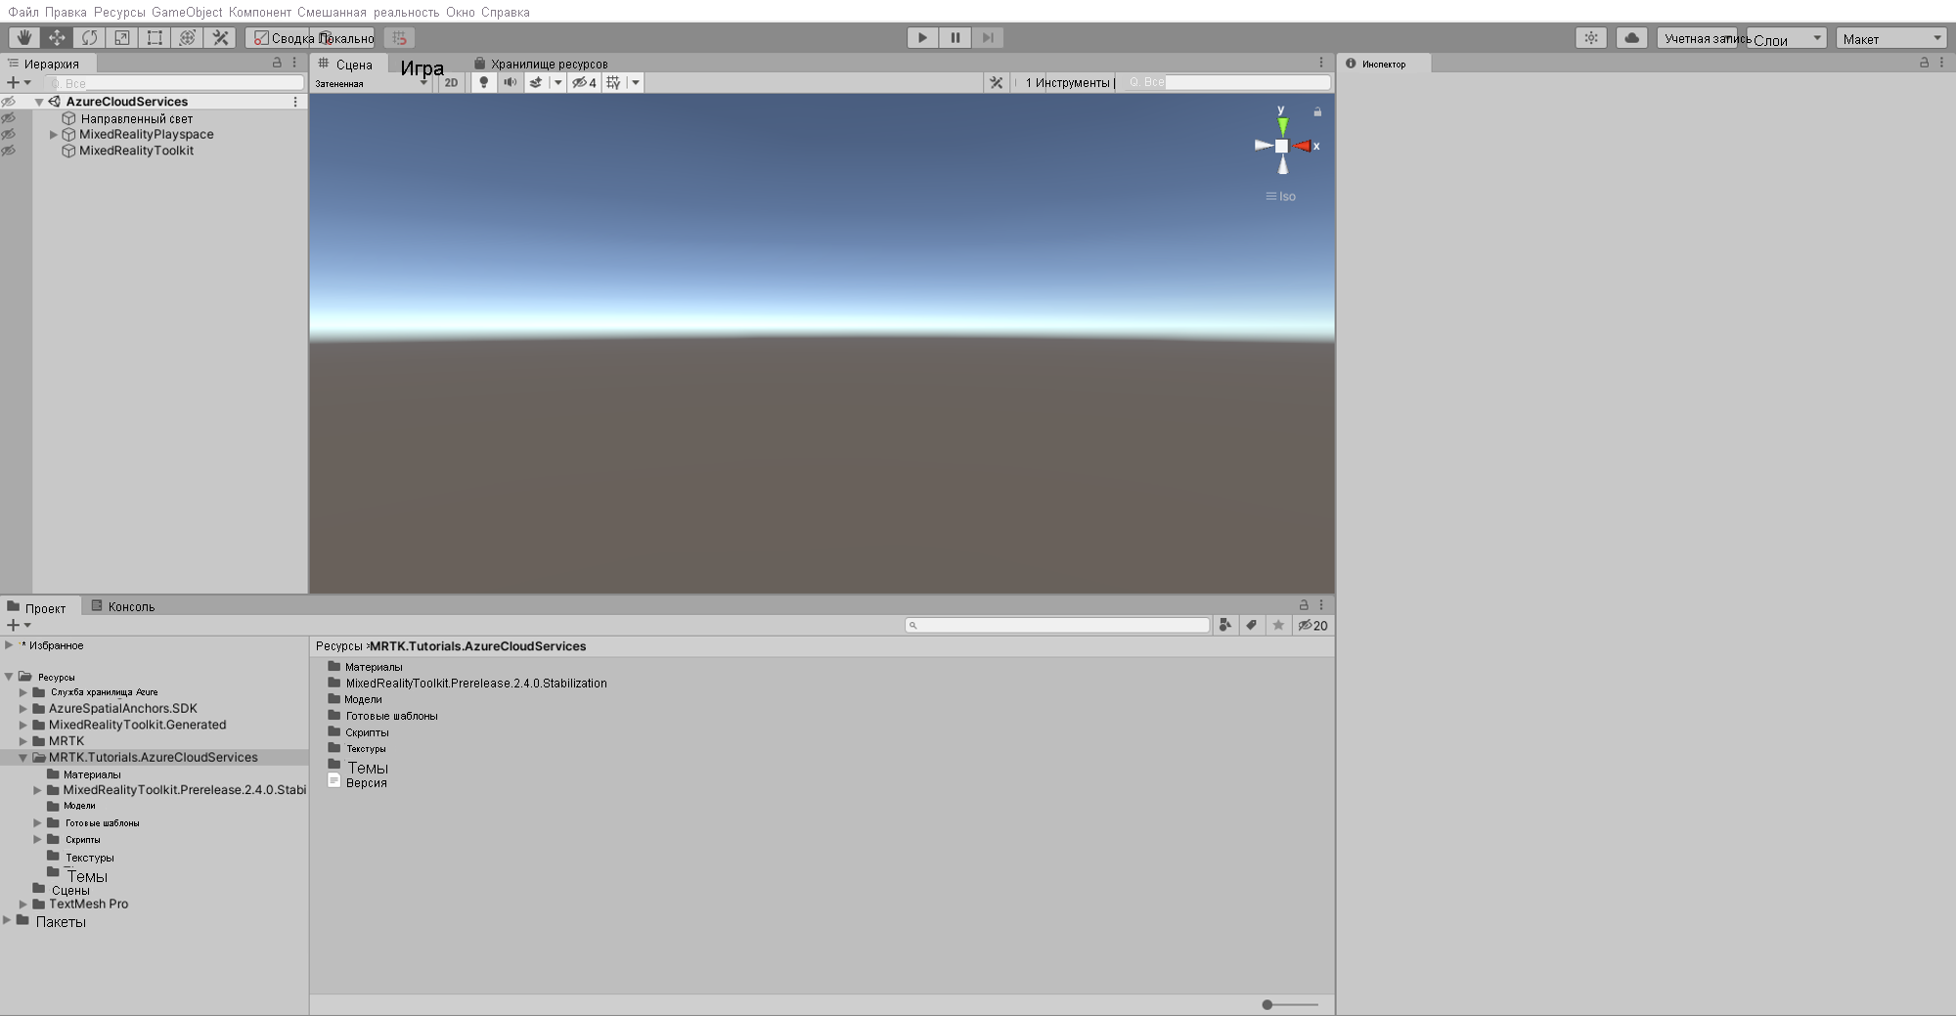Collapse the AzureCloudServices scene

[39, 102]
